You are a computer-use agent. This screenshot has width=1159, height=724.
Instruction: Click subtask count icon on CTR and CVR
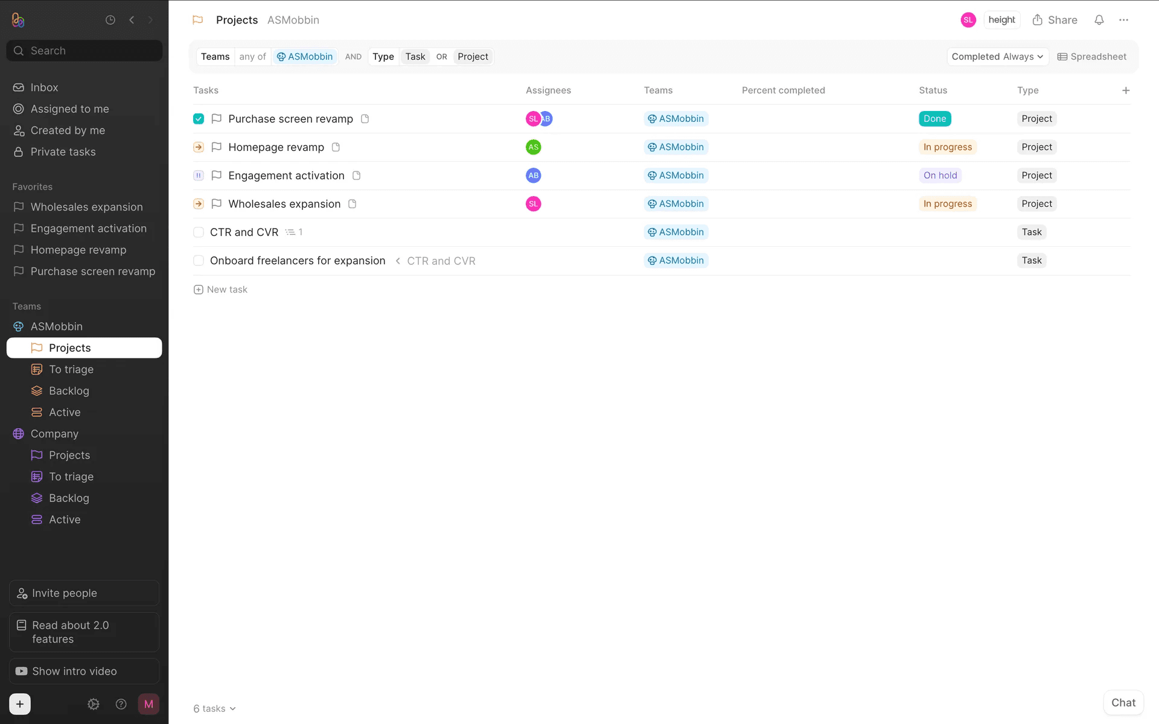point(293,232)
